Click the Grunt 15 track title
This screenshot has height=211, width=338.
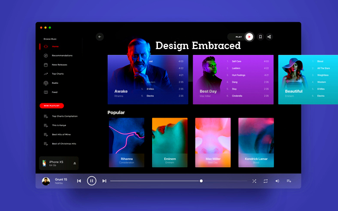pos(61,179)
